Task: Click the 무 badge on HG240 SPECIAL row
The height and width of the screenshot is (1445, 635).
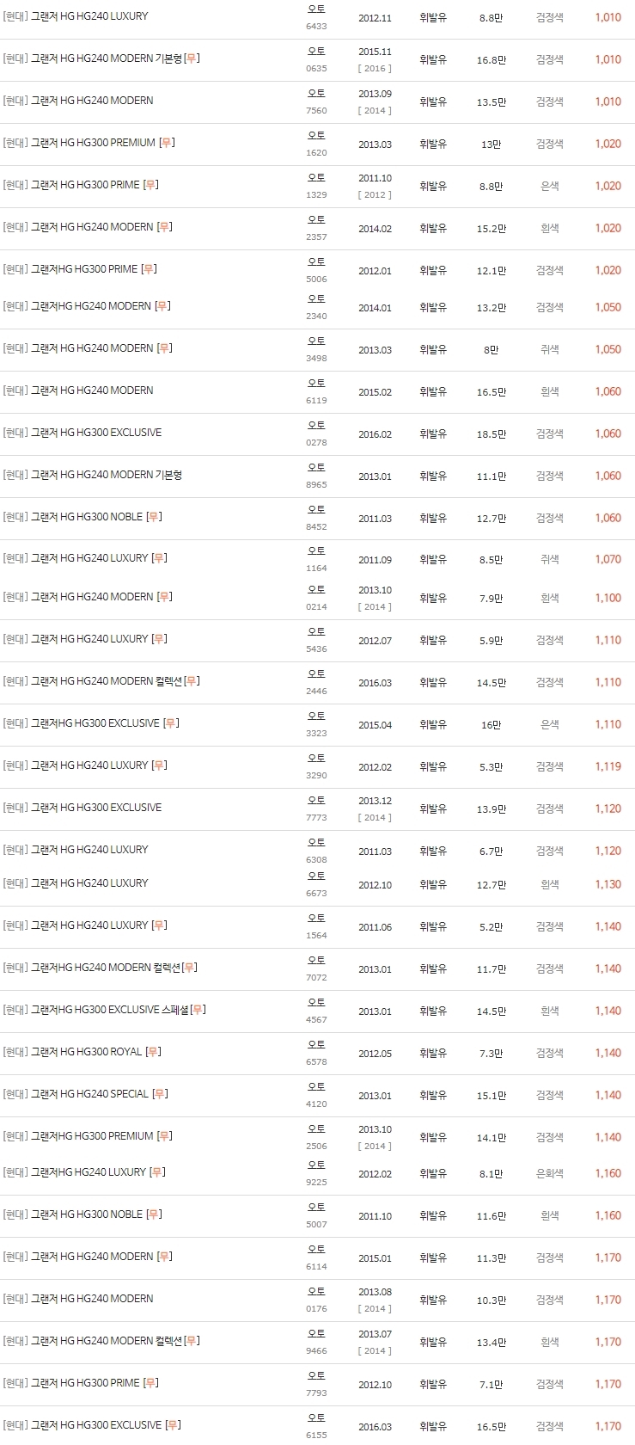Action: (x=160, y=1094)
